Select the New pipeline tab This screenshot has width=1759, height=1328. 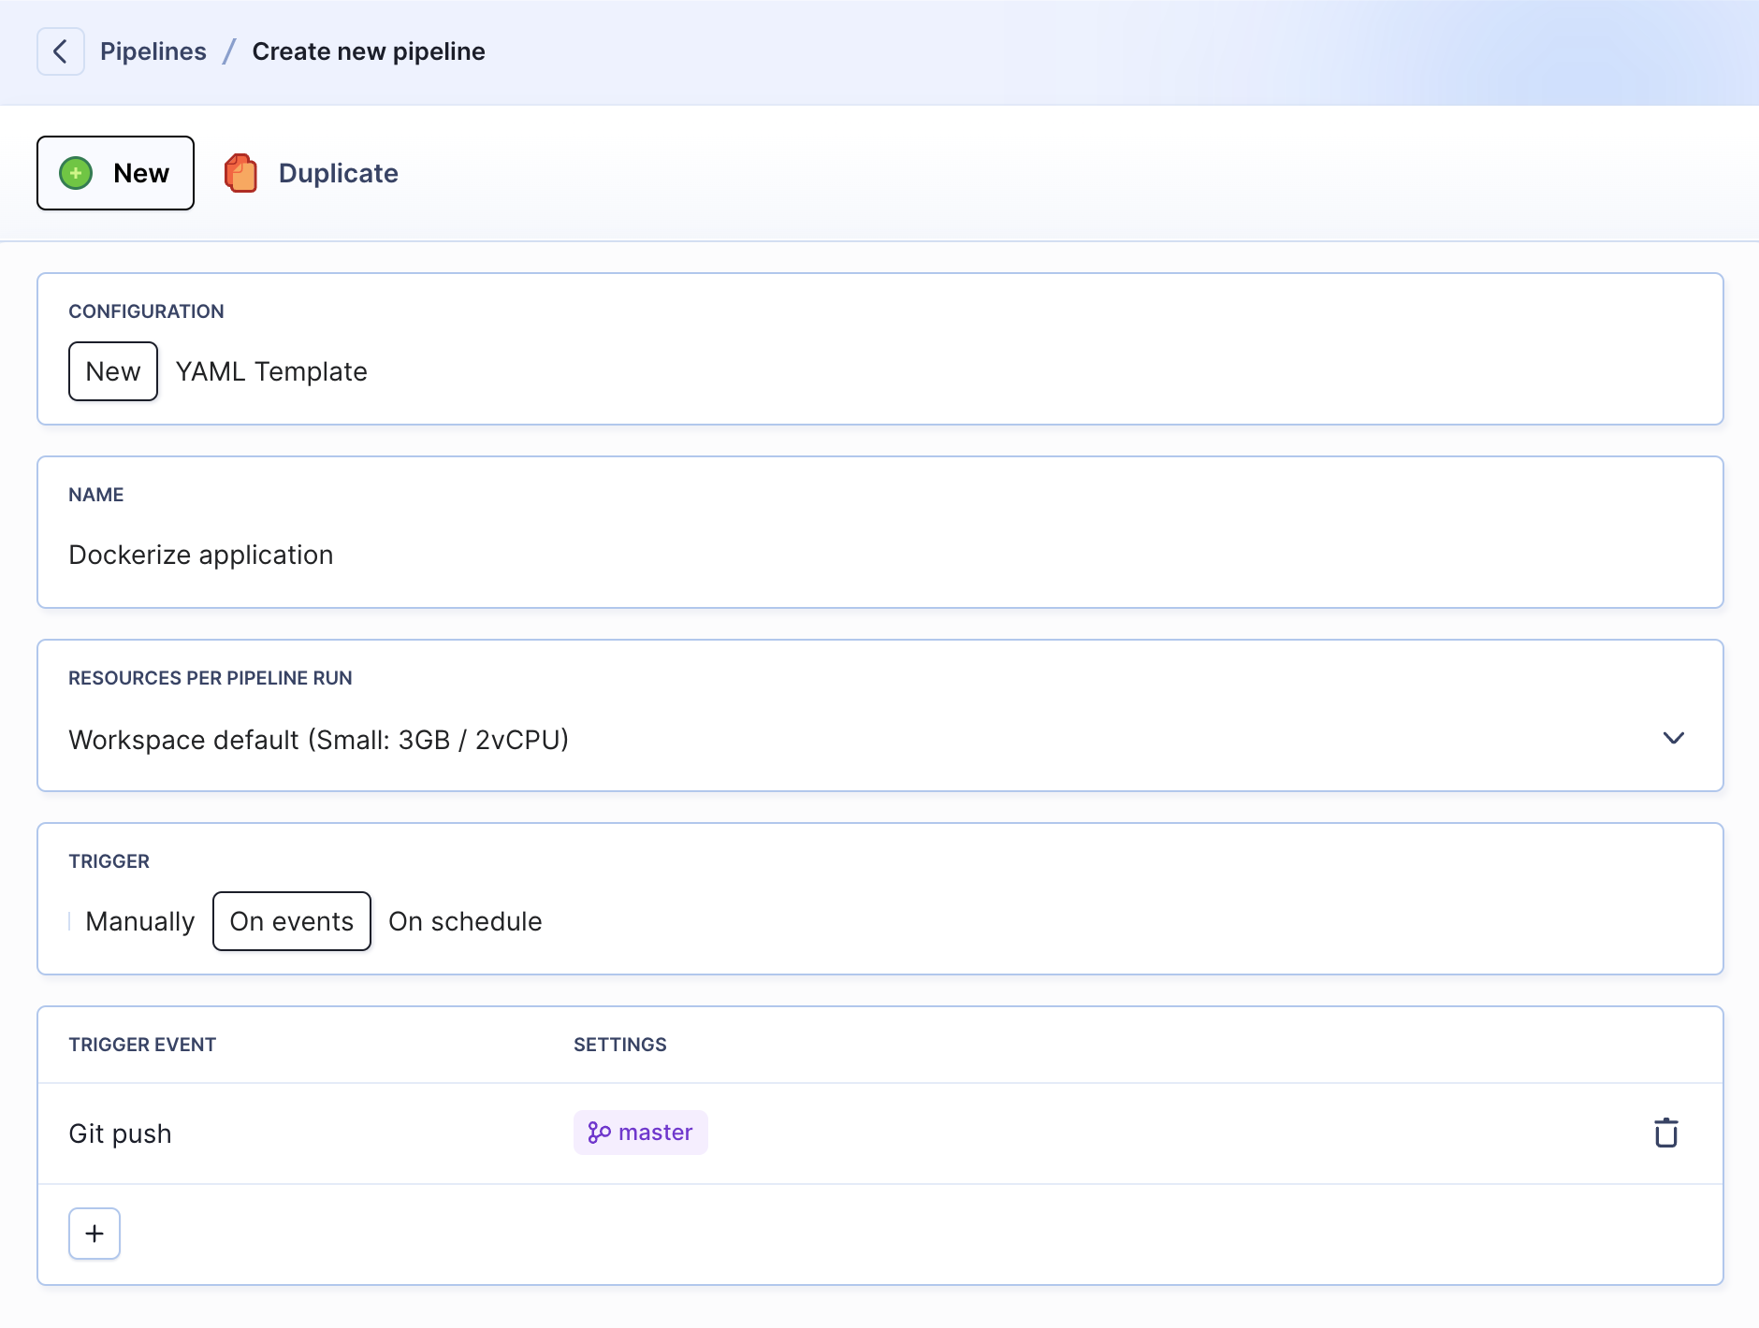tap(115, 173)
